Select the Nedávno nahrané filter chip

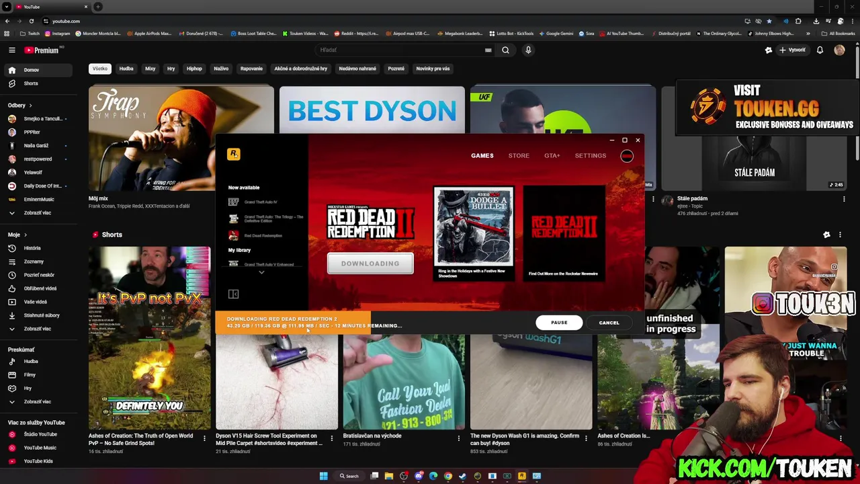pyautogui.click(x=357, y=69)
